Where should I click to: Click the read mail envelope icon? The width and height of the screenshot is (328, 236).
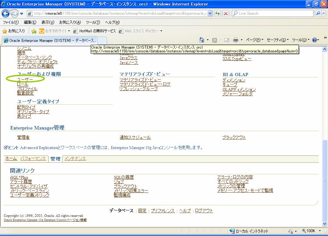(227, 40)
